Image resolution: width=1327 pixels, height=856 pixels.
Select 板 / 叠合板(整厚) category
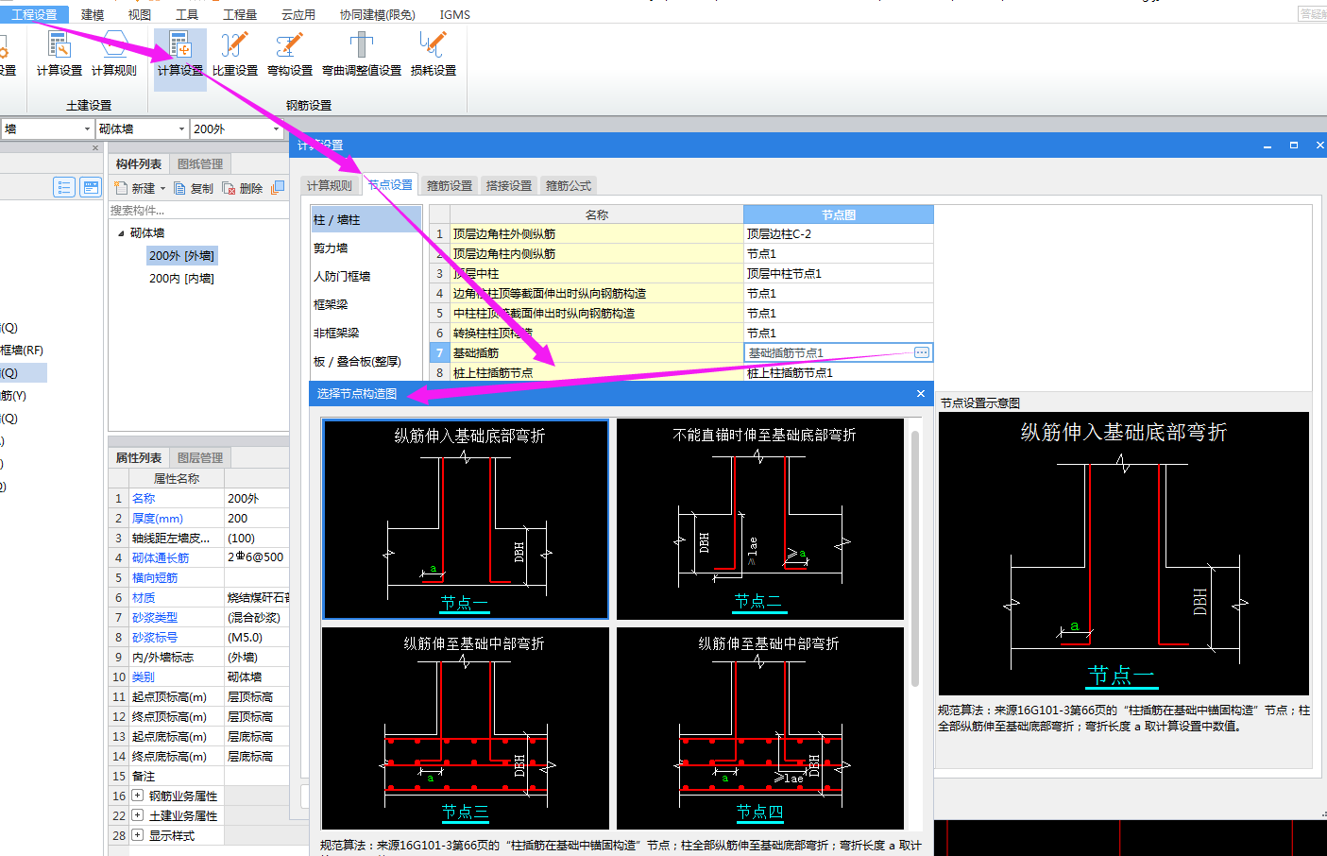pos(366,361)
